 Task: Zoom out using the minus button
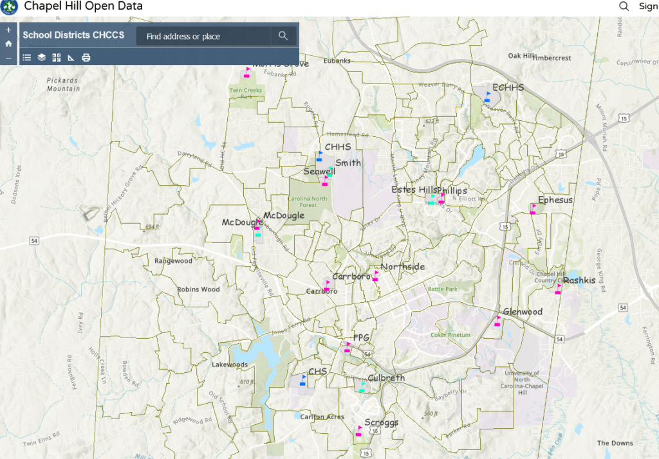click(8, 58)
